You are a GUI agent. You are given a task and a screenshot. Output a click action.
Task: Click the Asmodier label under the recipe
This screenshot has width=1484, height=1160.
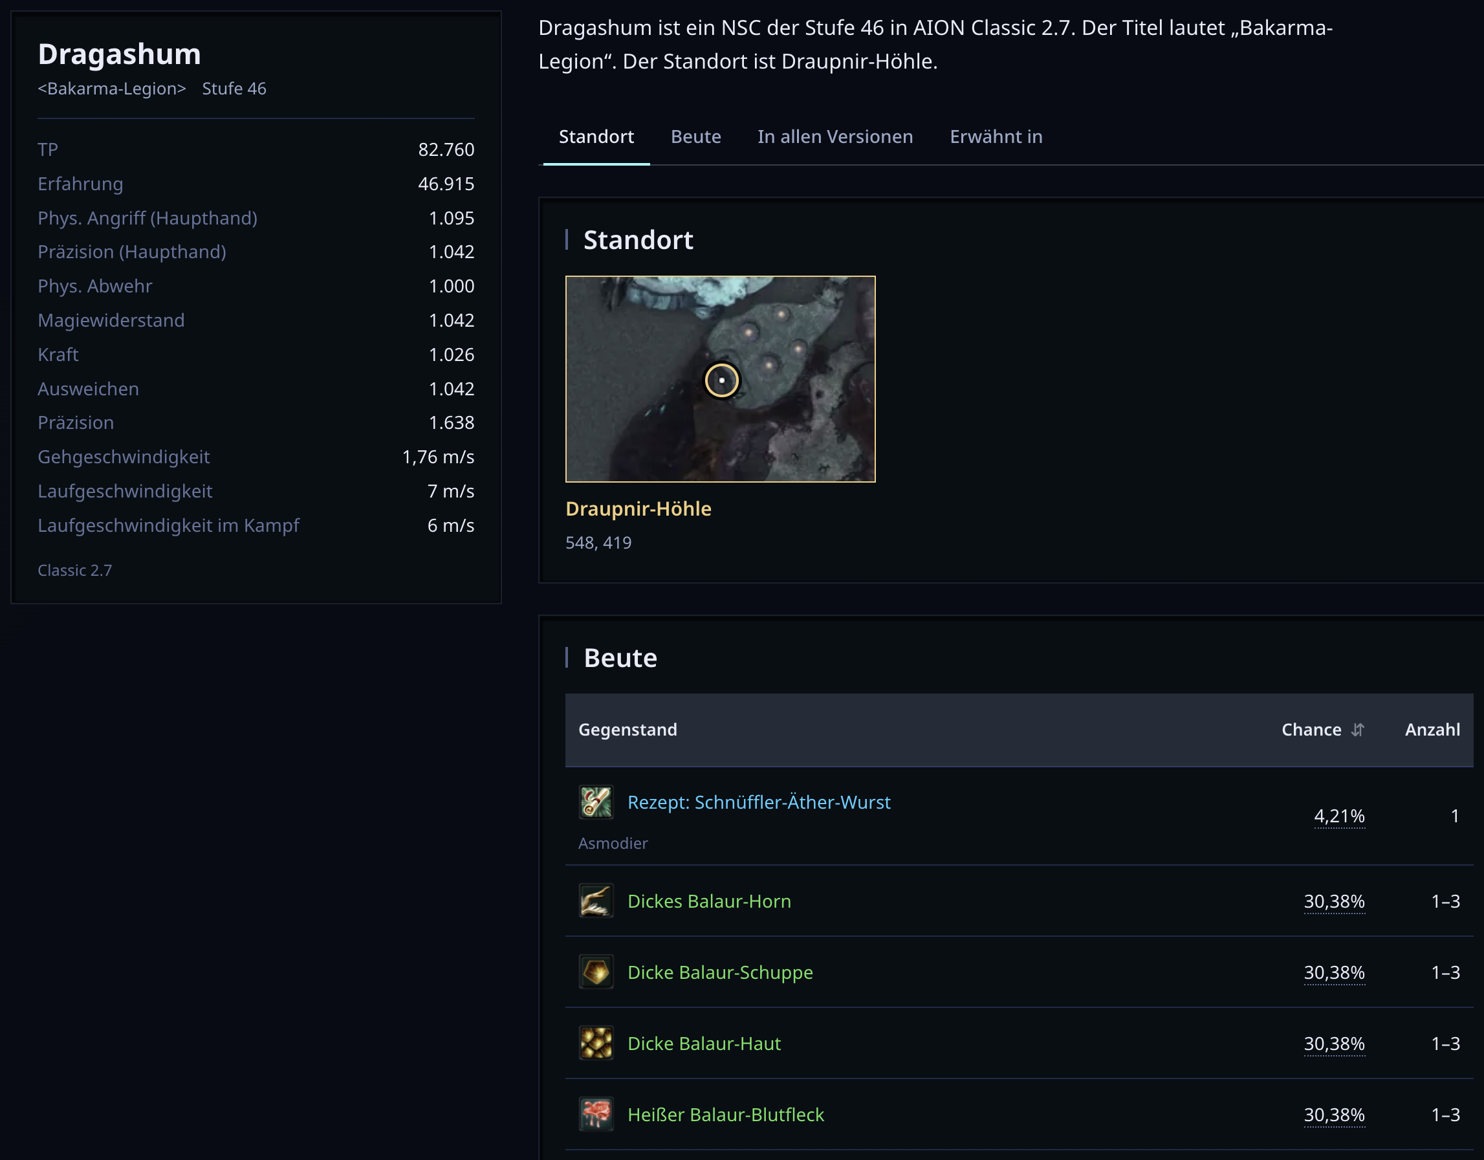(613, 844)
